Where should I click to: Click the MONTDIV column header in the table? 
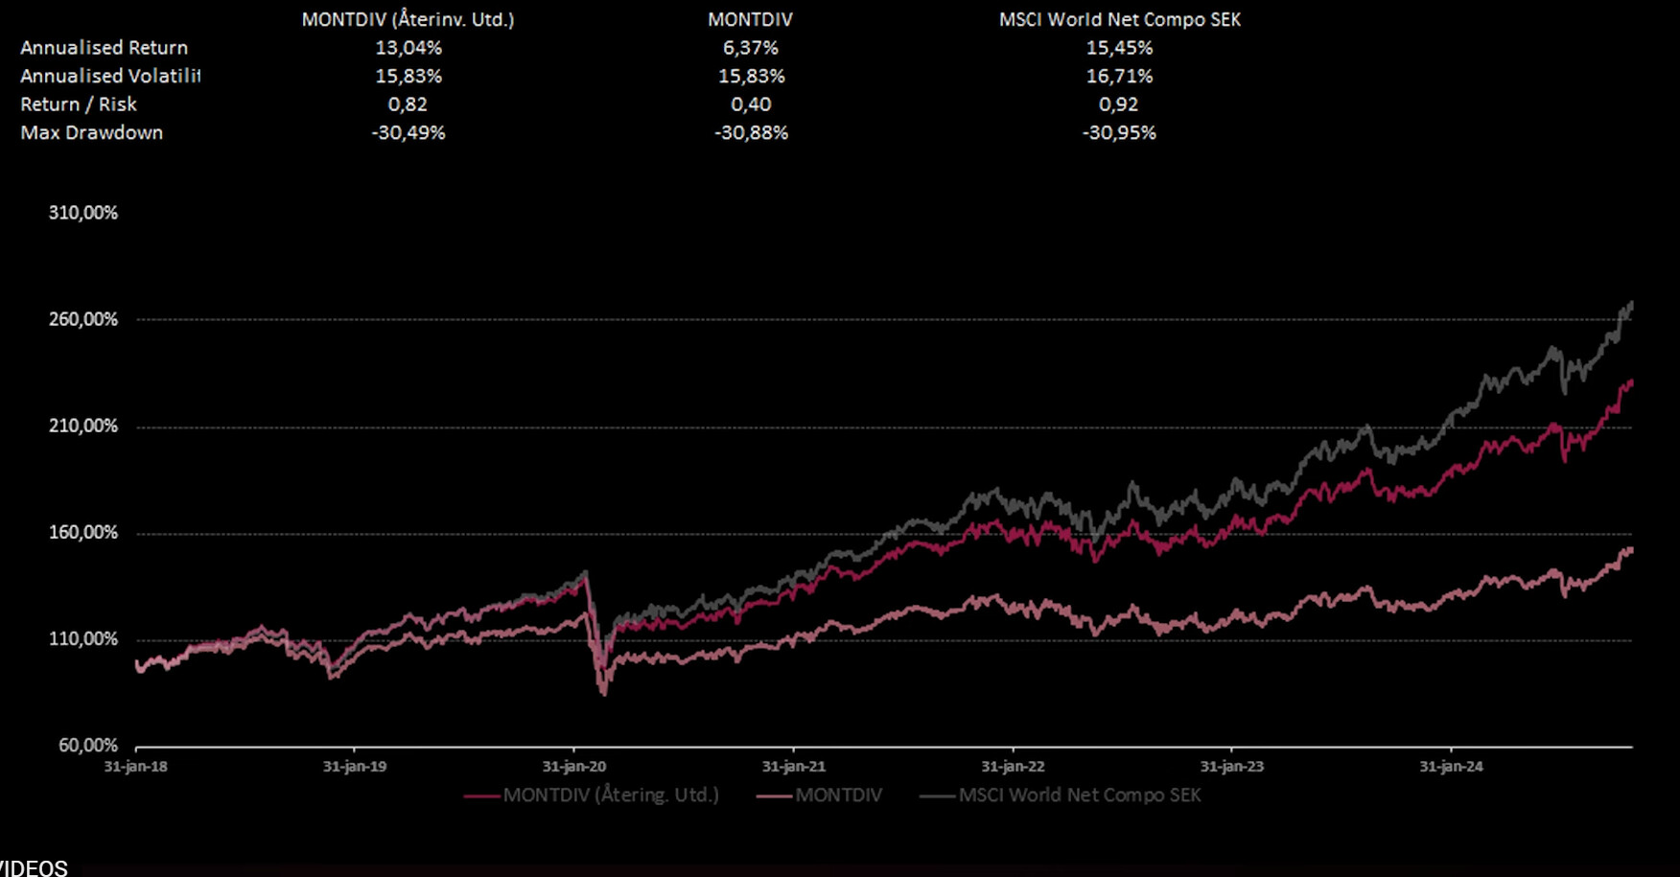coord(750,19)
